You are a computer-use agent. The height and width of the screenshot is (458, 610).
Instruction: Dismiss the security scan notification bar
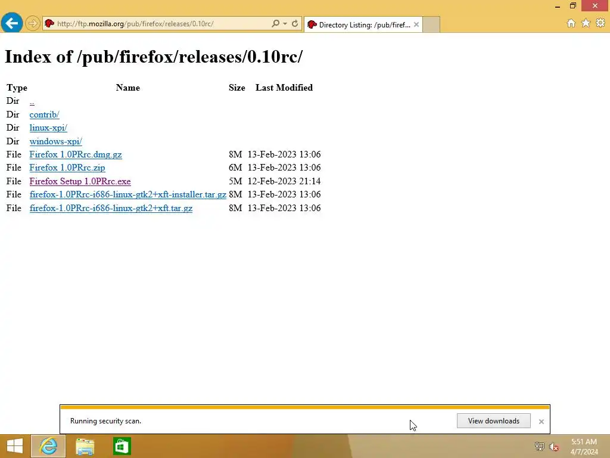pos(541,422)
